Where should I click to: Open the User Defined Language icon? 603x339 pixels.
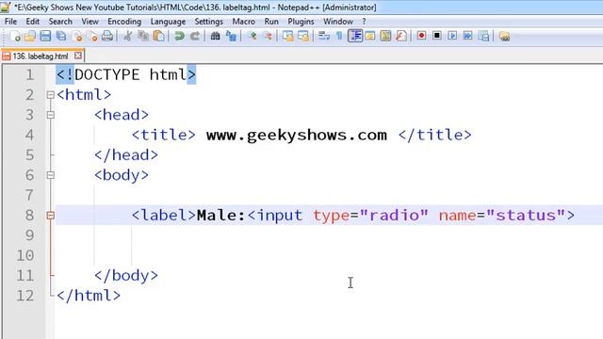tap(370, 36)
